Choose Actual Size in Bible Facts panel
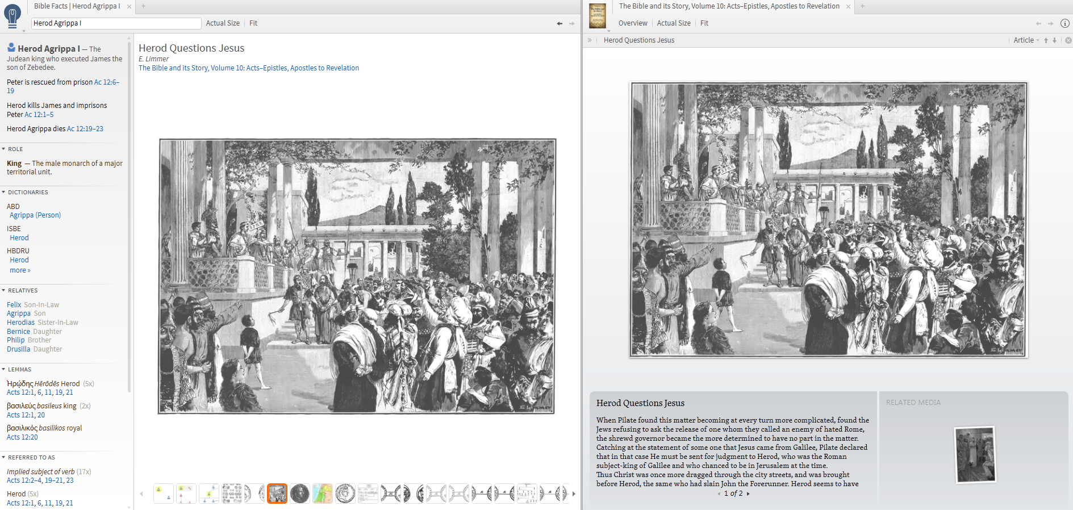Screen dimensions: 1073x510 pyautogui.click(x=223, y=23)
